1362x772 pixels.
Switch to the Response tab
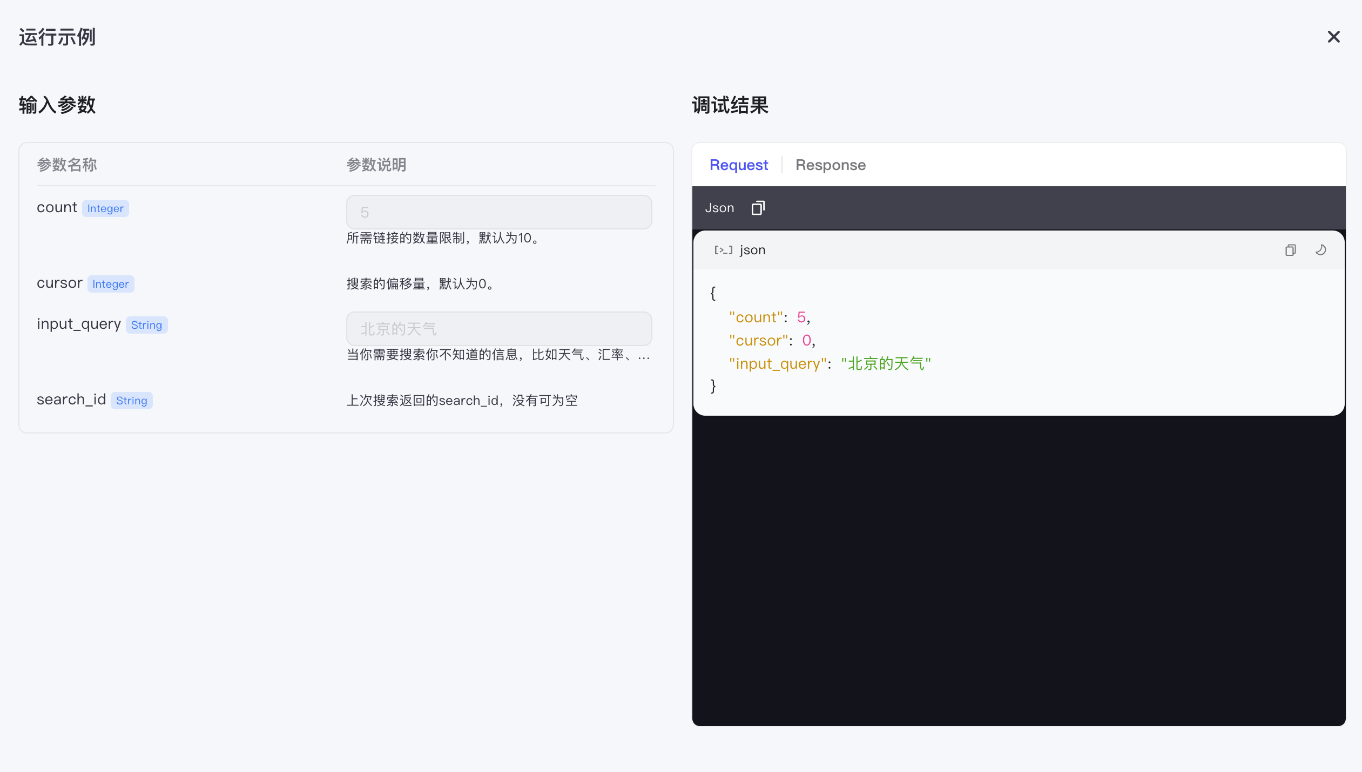point(830,165)
